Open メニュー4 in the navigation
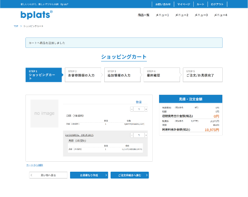The height and width of the screenshot is (197, 248). point(221,15)
